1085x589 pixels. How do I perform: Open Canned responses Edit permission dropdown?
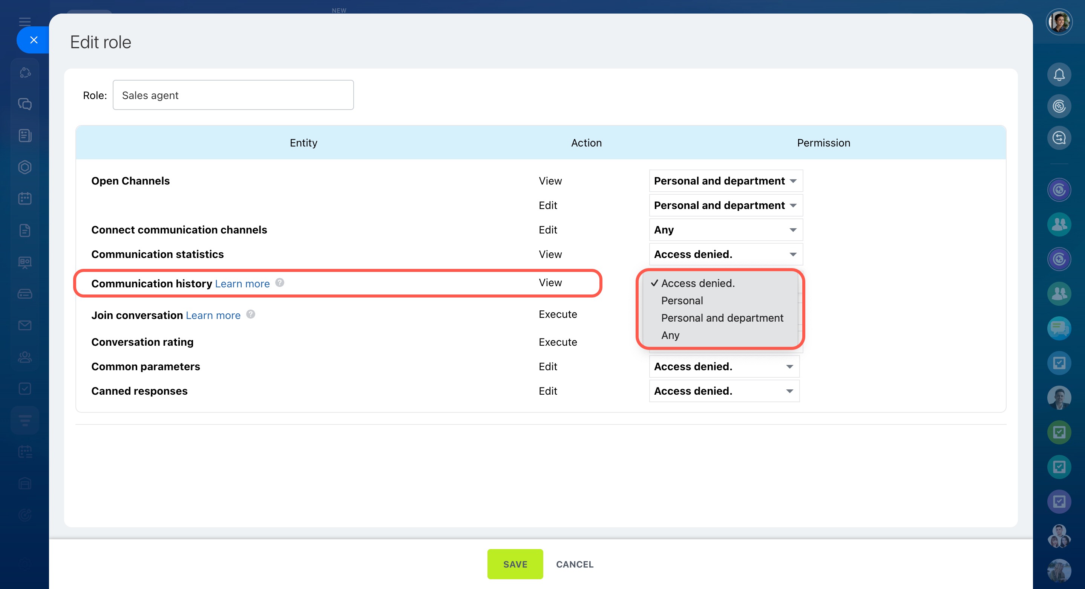(x=723, y=391)
